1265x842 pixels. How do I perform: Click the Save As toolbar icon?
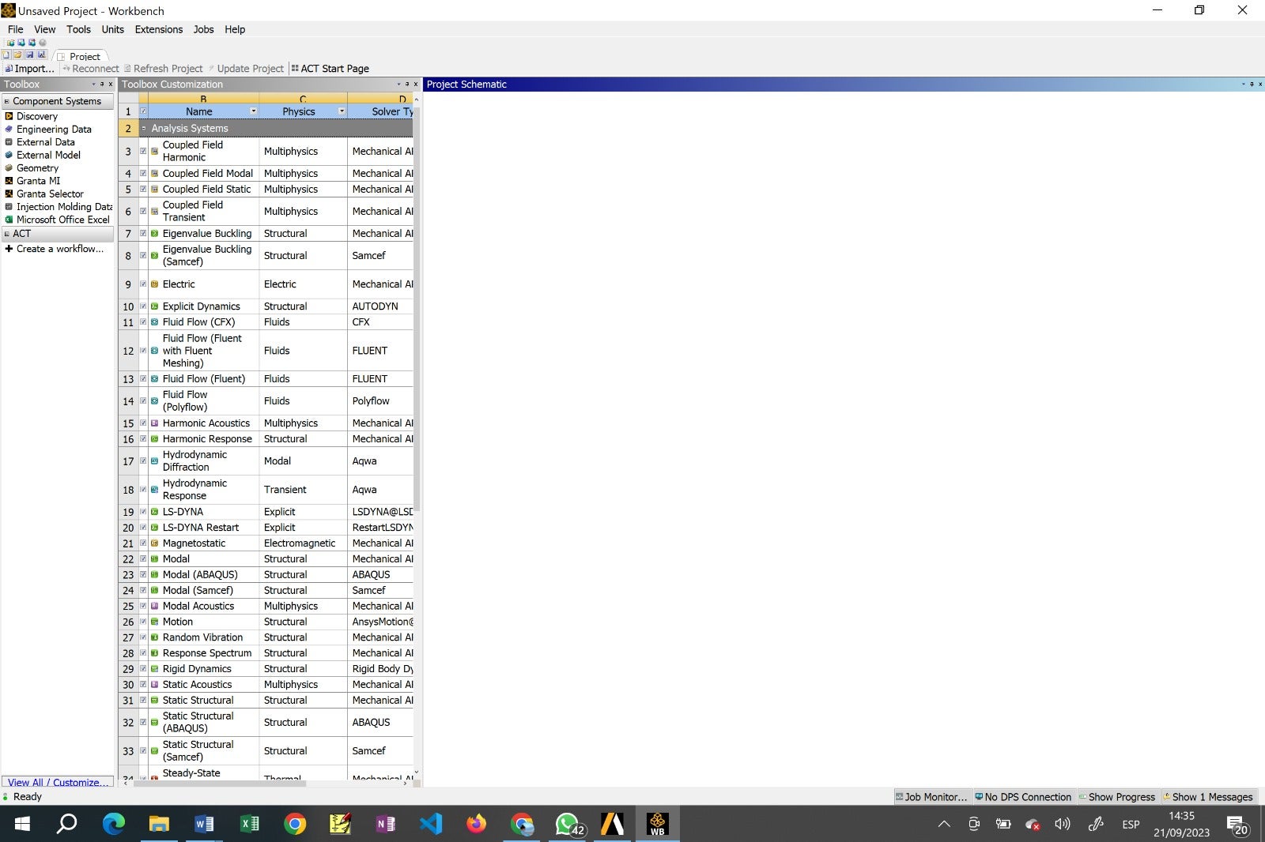(x=42, y=55)
